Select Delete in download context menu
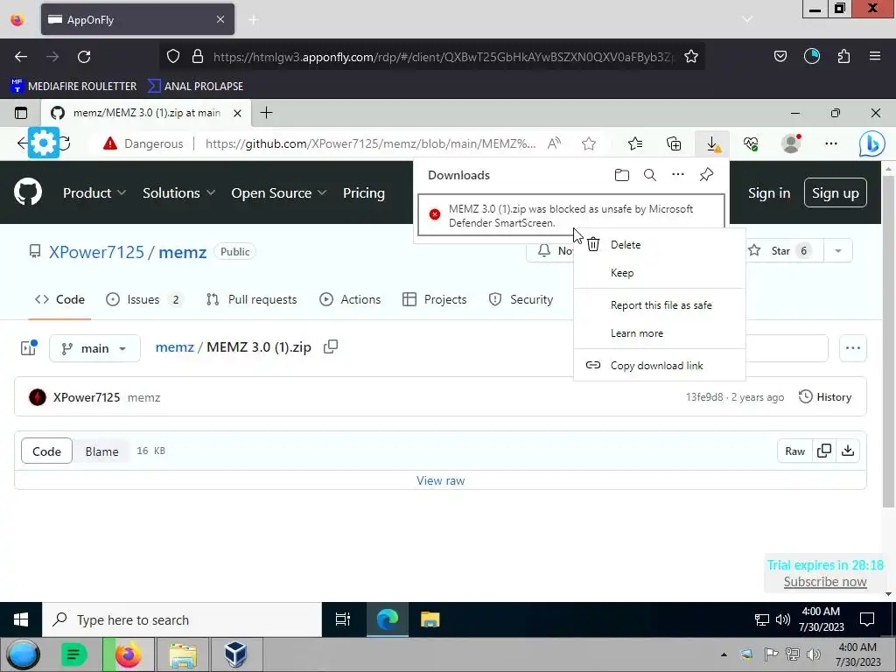 pyautogui.click(x=660, y=245)
